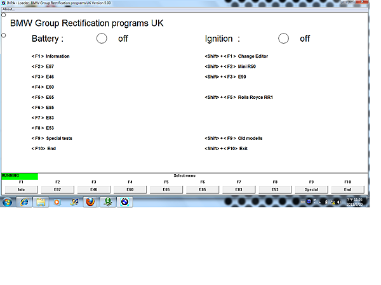Click the F1 Info button
This screenshot has height=285, width=381.
point(22,189)
